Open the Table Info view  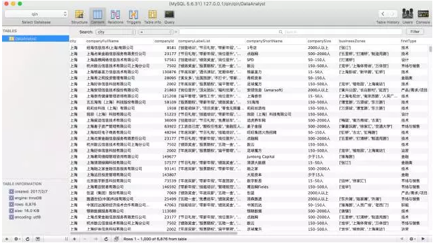click(x=153, y=17)
